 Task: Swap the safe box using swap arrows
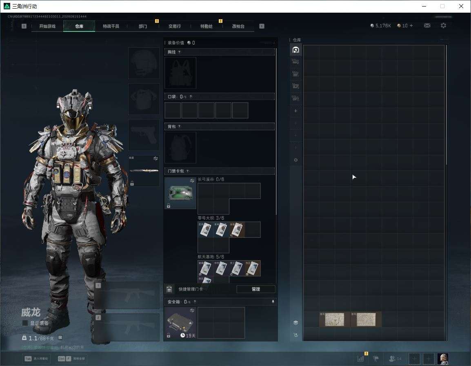coord(192,310)
